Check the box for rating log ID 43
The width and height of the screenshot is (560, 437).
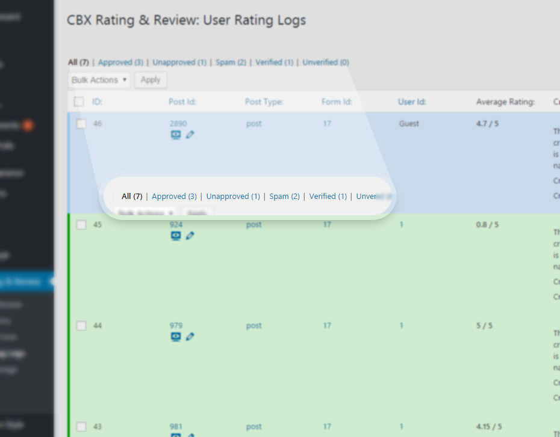(81, 427)
